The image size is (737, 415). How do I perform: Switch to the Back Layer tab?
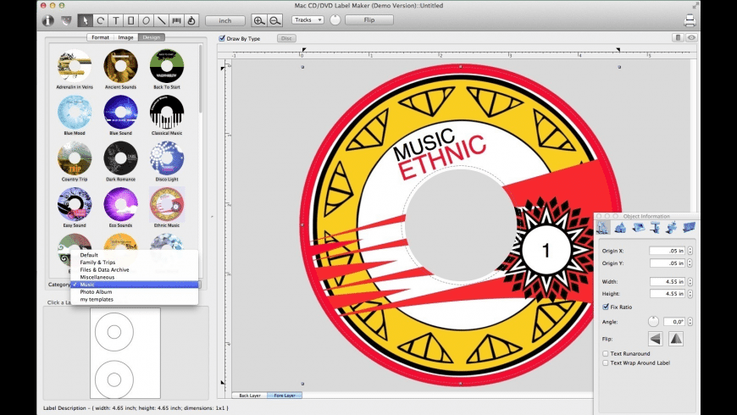coord(249,396)
